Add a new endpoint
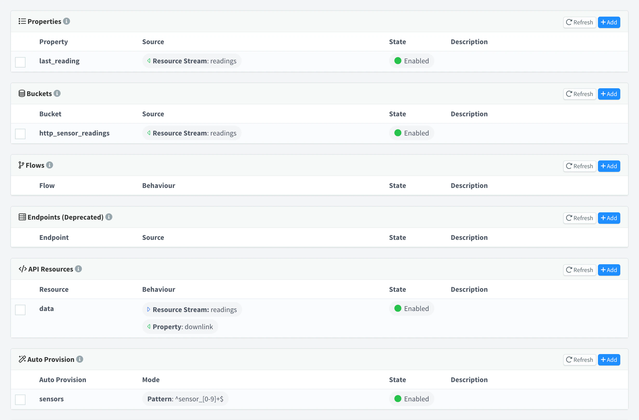Image resolution: width=639 pixels, height=420 pixels. pyautogui.click(x=609, y=218)
